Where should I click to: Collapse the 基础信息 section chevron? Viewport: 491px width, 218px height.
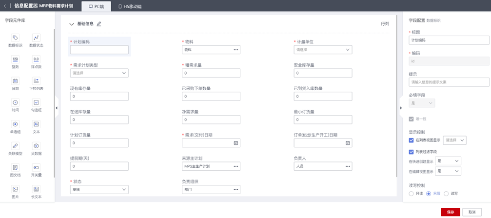click(72, 24)
